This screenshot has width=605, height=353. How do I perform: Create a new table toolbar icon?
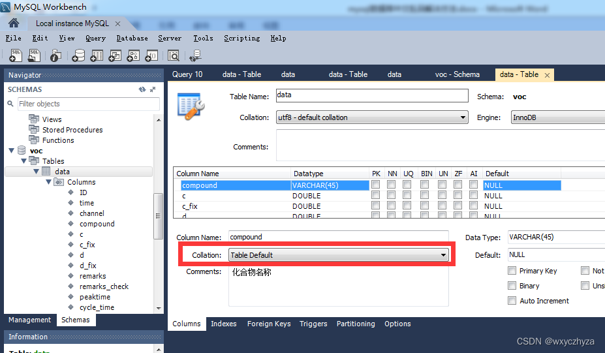click(97, 55)
